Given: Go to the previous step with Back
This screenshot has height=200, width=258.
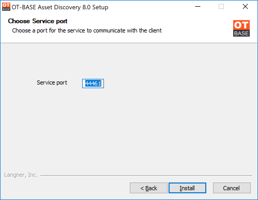Looking at the screenshot, I should (149, 188).
